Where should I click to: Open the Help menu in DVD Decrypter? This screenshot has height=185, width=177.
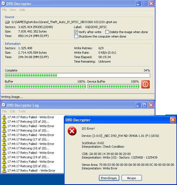[x=22, y=10]
